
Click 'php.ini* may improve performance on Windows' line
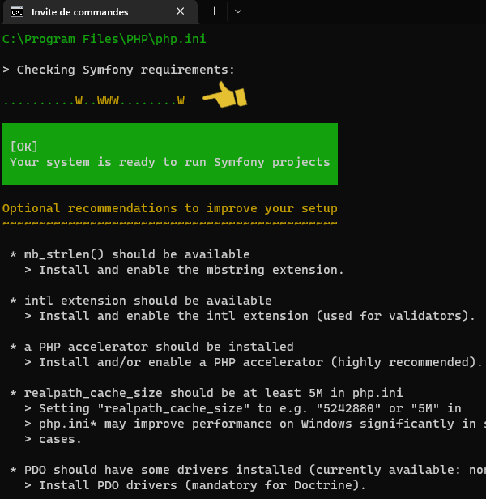point(255,424)
